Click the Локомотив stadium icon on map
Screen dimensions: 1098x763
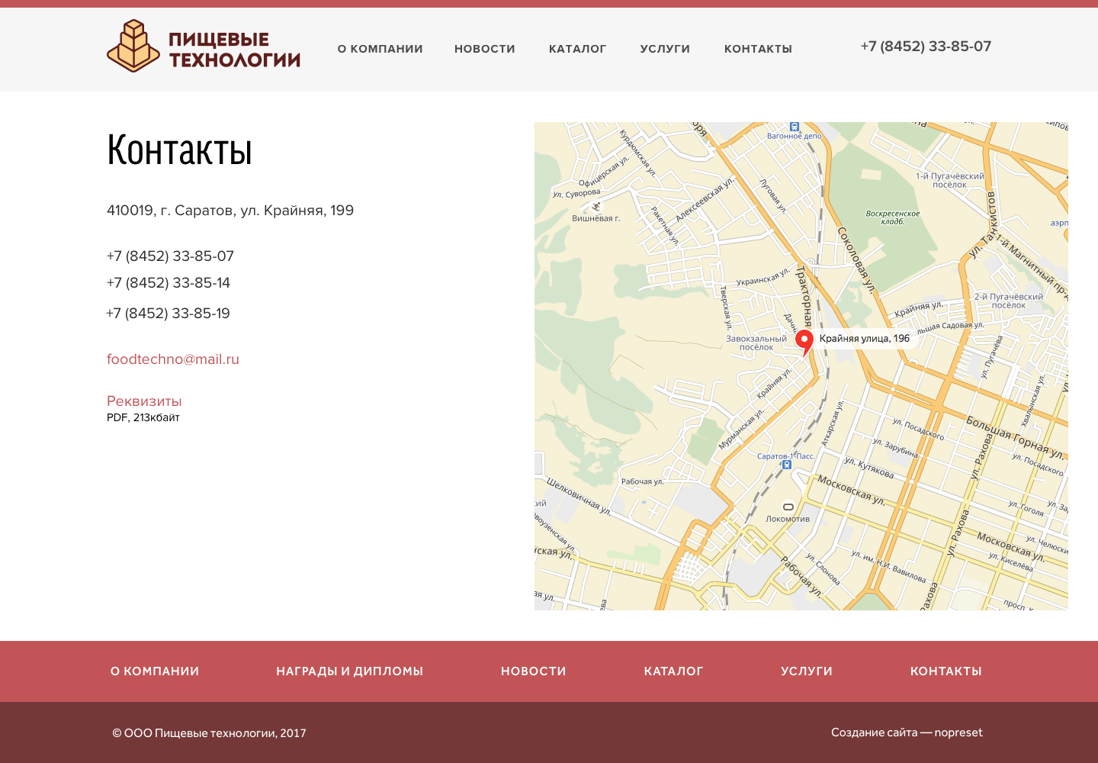[788, 507]
